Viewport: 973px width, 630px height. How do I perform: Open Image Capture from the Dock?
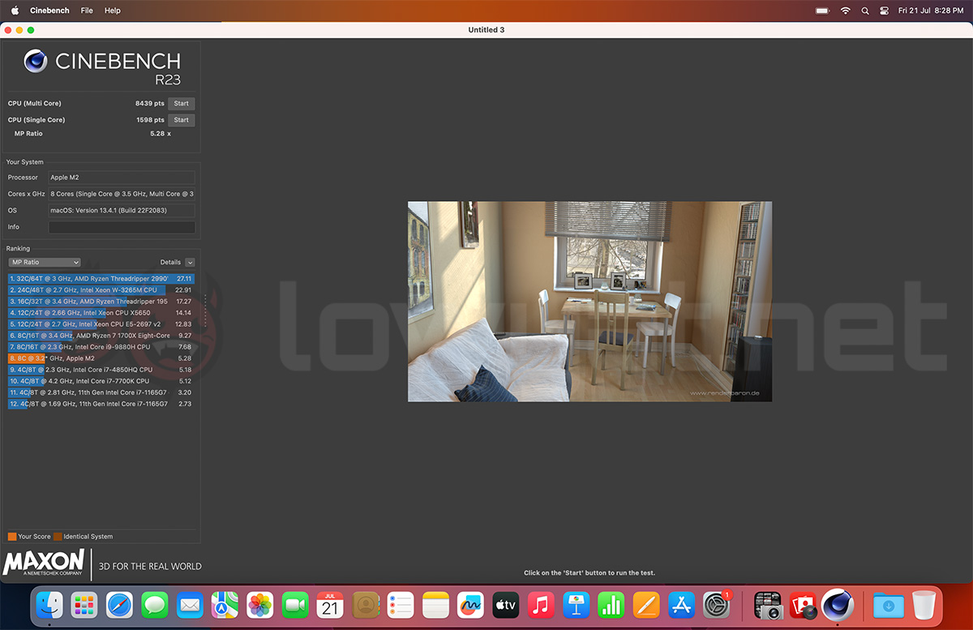pos(768,605)
